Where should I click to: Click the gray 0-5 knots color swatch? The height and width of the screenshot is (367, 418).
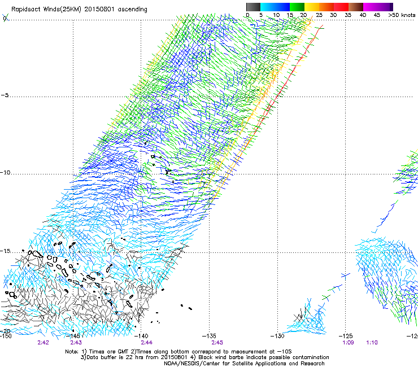[253, 7]
